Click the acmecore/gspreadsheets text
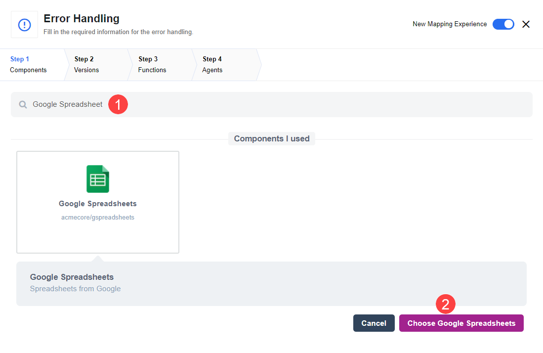The width and height of the screenshot is (543, 353). 98,217
